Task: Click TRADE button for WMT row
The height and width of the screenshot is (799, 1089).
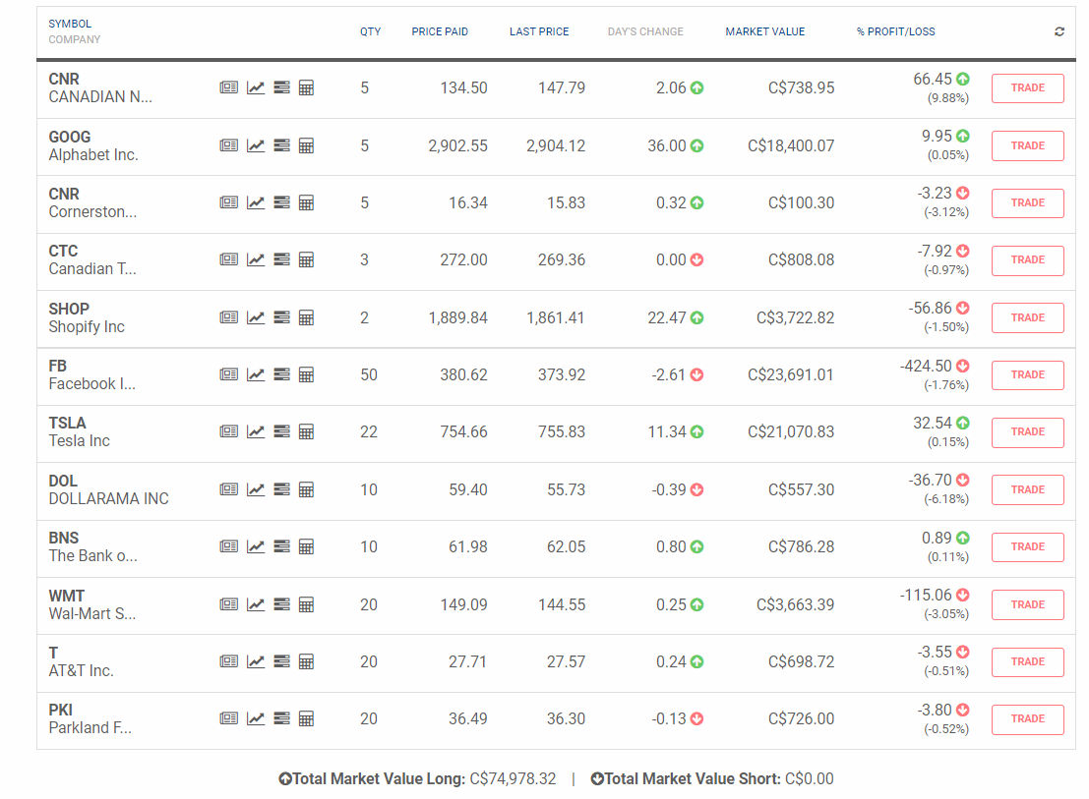Action: 1027,604
